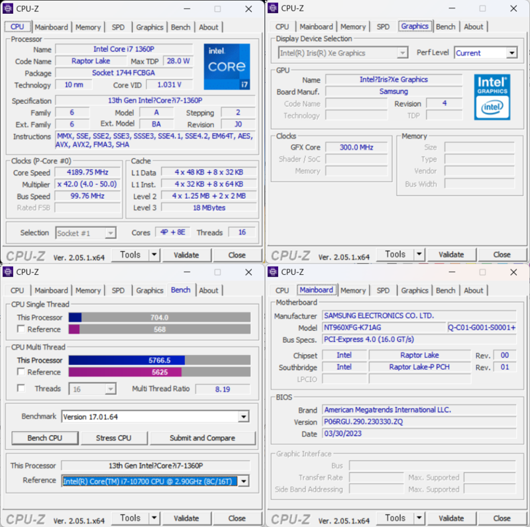
Task: Click Validate in the Mainboard-tab window
Action: 452,518
